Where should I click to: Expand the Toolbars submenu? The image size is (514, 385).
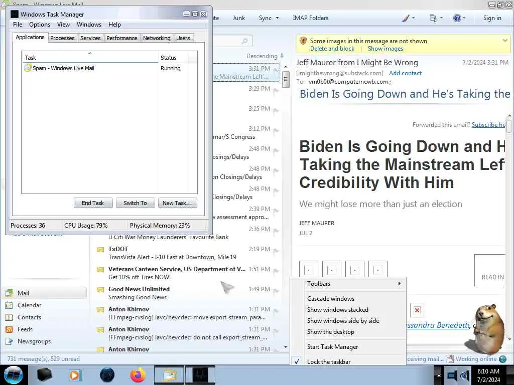(348, 284)
